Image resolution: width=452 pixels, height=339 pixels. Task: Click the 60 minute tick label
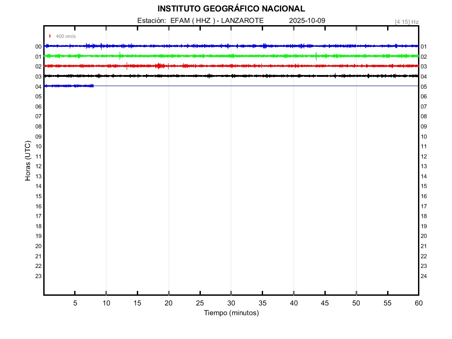(418, 303)
